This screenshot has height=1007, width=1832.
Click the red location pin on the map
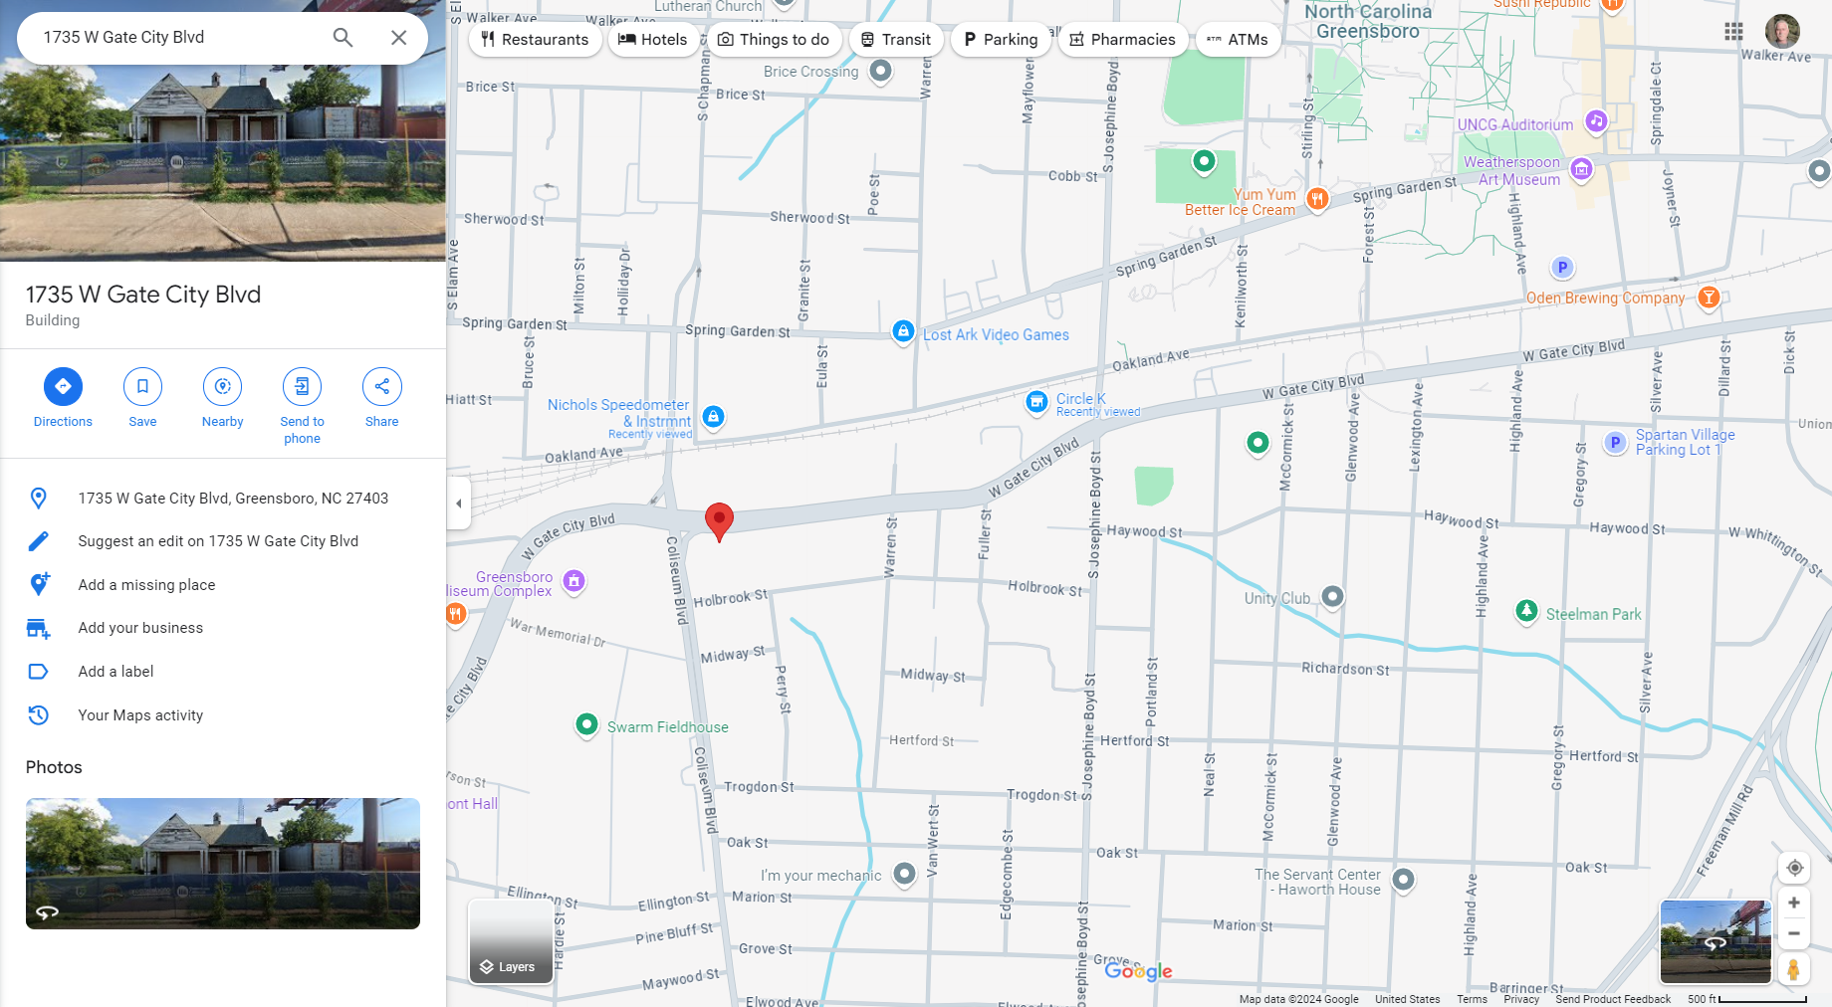click(x=719, y=520)
